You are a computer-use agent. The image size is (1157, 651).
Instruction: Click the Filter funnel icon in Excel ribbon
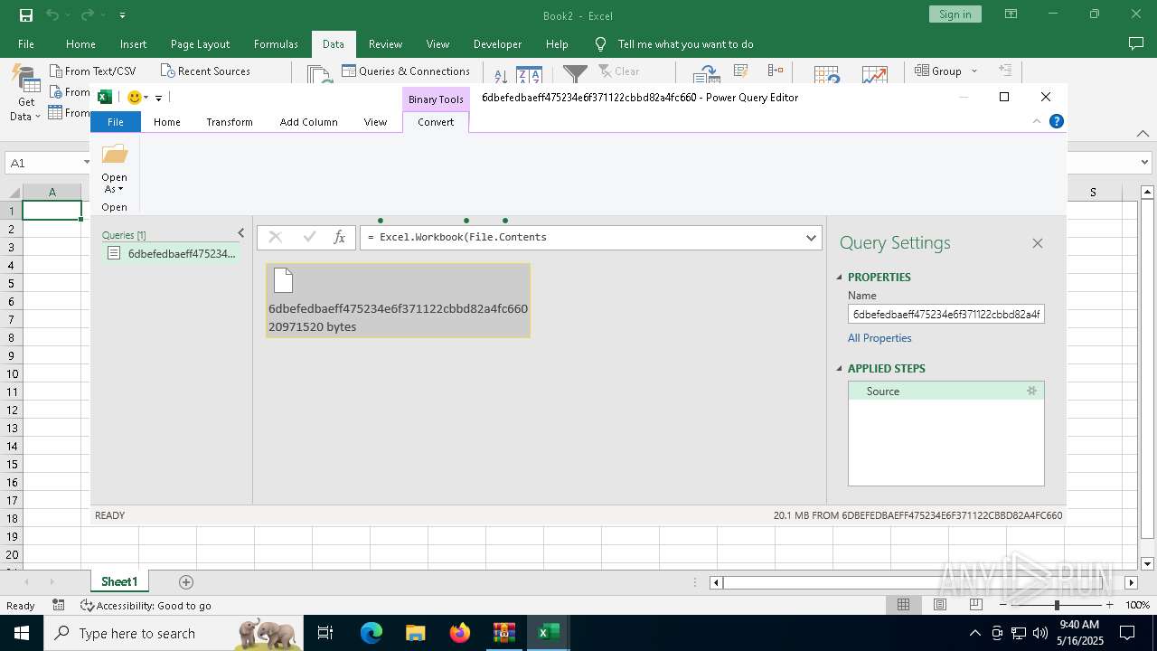575,75
